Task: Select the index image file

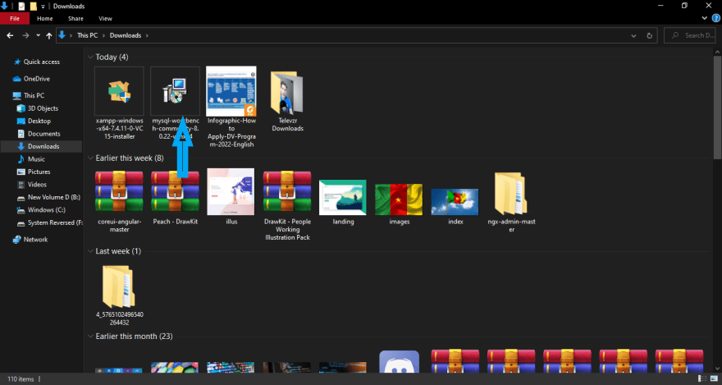Action: point(455,202)
